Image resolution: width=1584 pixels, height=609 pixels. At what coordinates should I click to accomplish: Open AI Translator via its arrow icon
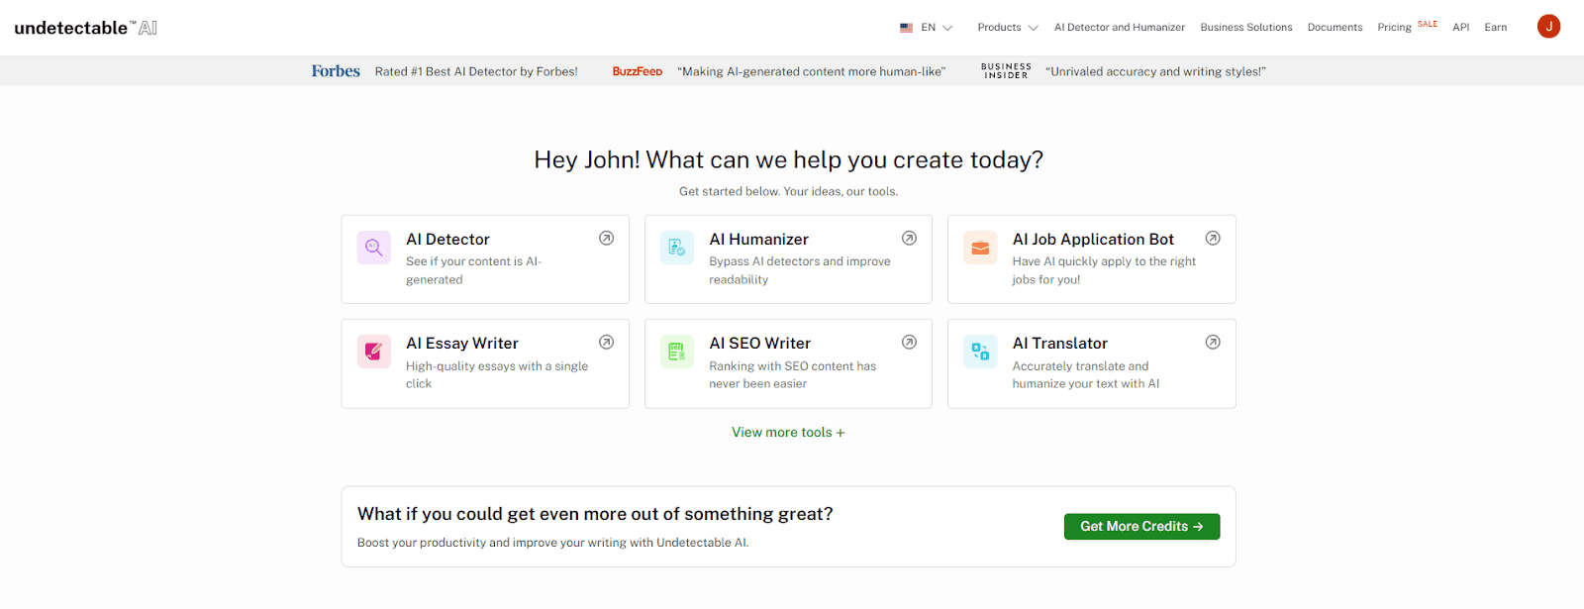1213,343
